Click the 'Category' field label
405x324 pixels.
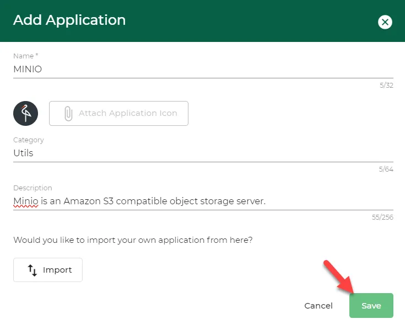(29, 140)
